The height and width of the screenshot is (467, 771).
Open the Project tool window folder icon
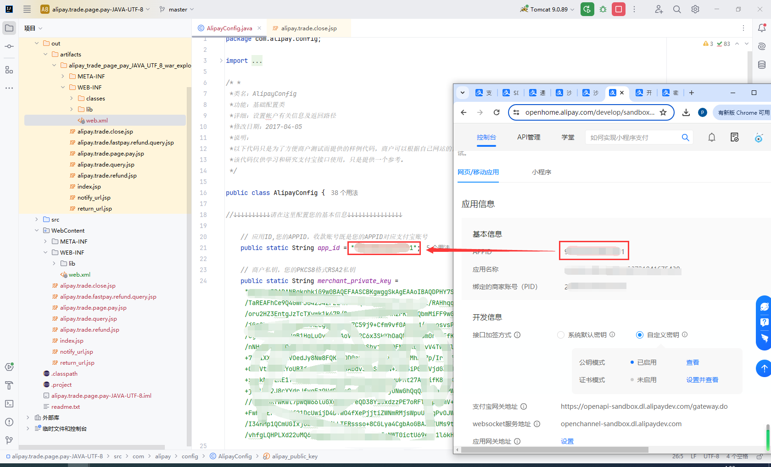click(9, 28)
